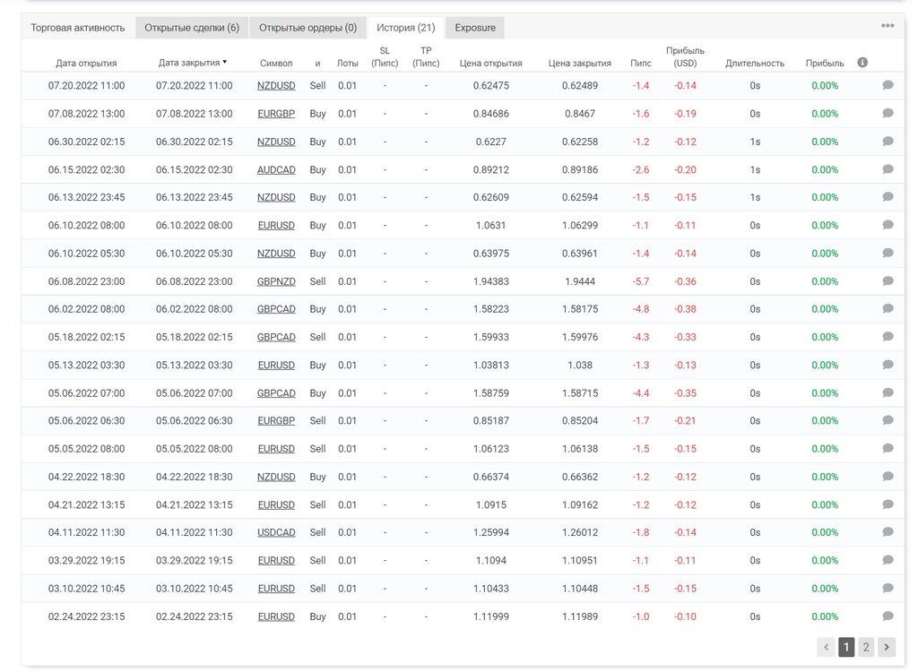The height and width of the screenshot is (672, 918).
Task: Go to previous page with left chevron
Action: tap(826, 647)
